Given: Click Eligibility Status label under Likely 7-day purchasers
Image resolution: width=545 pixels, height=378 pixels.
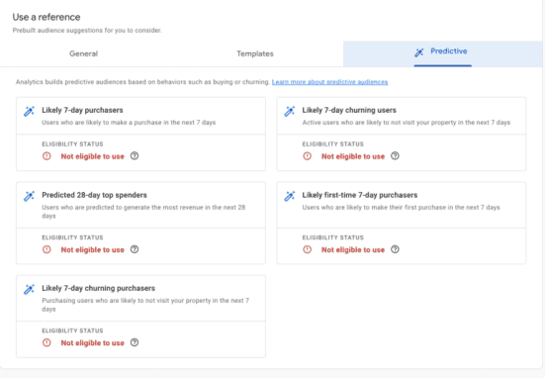Looking at the screenshot, I should tap(72, 143).
